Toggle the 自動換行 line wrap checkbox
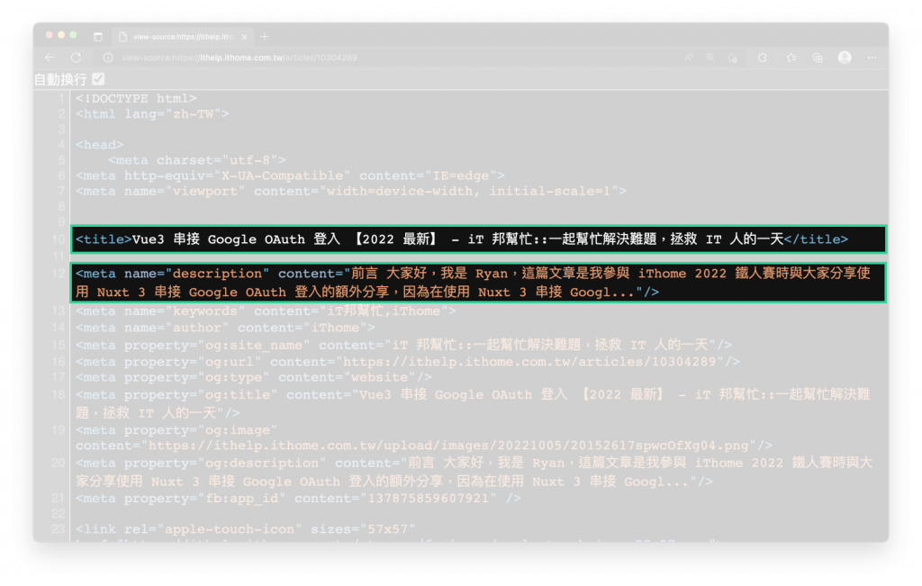This screenshot has width=922, height=586. [x=99, y=78]
